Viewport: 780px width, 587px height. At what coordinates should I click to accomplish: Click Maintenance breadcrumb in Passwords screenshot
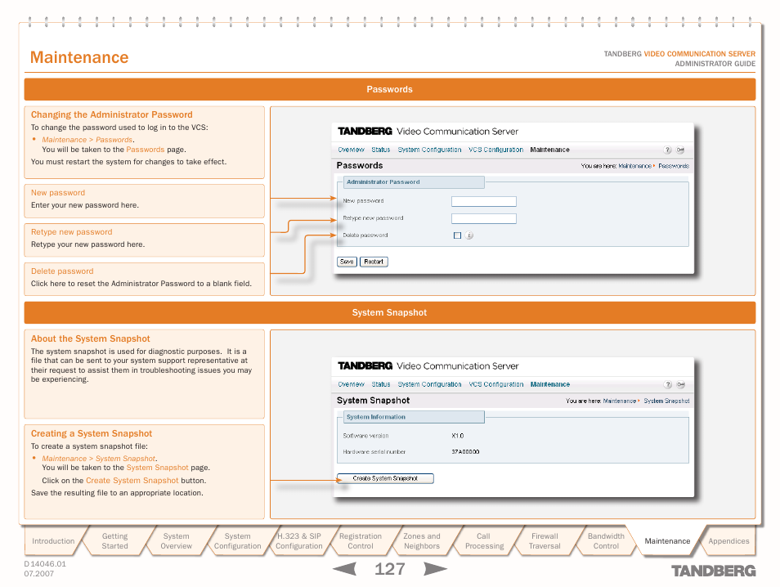(634, 166)
